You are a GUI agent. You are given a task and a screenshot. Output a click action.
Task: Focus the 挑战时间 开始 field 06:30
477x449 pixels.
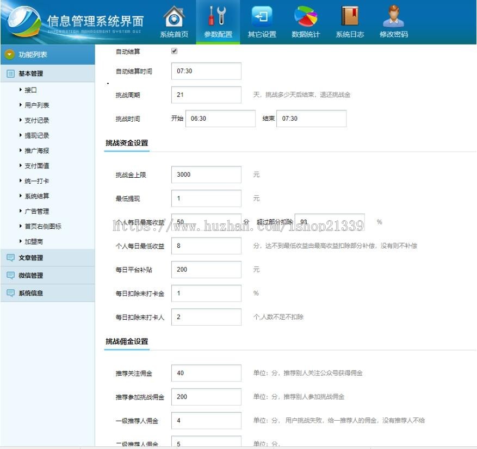coord(221,119)
